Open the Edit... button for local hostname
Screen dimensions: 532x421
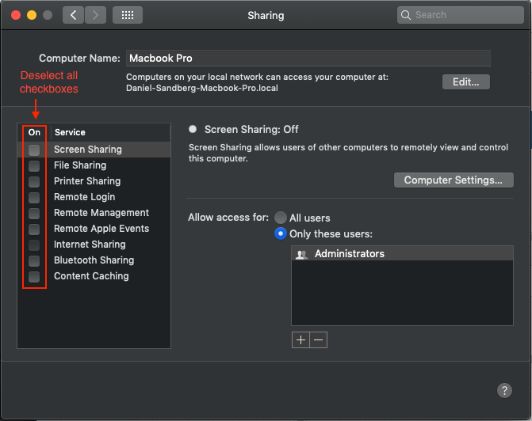pos(466,82)
